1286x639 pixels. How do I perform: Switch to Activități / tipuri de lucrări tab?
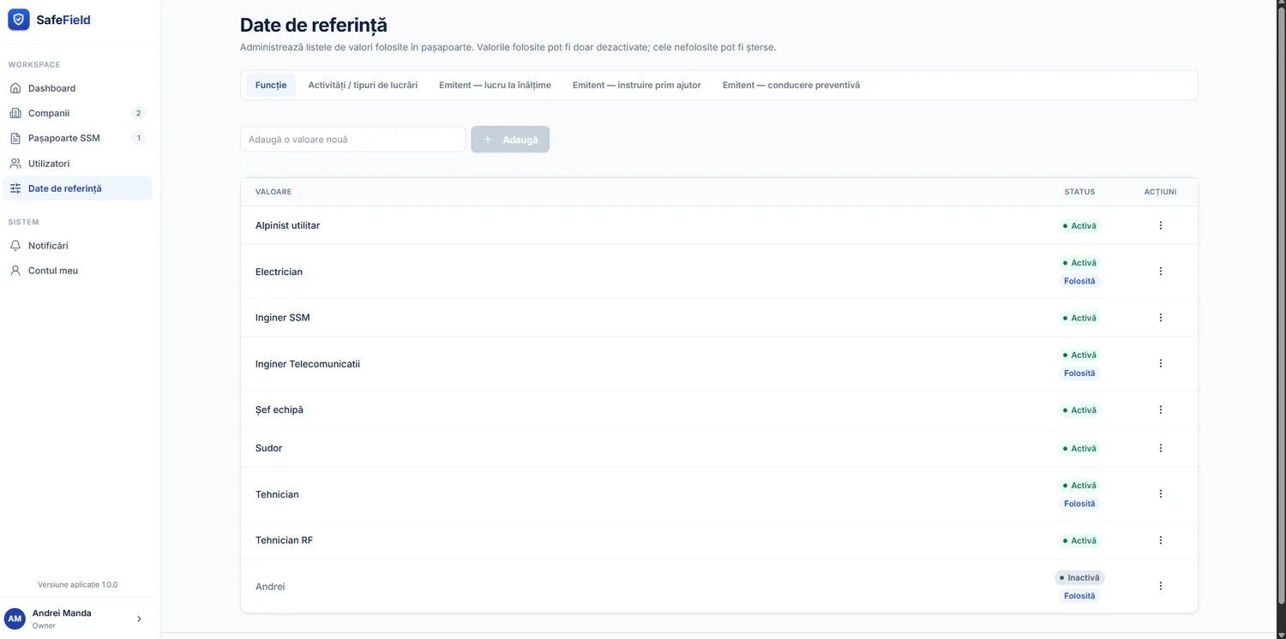[363, 85]
